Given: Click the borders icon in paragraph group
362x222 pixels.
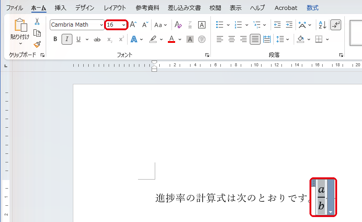Looking at the screenshot, I should click(x=319, y=39).
